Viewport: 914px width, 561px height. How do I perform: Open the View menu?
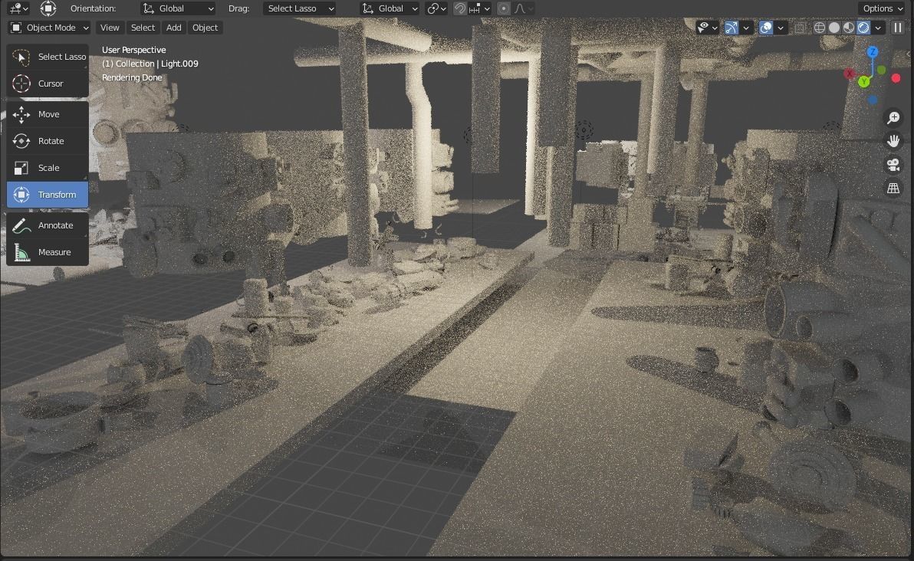(110, 28)
